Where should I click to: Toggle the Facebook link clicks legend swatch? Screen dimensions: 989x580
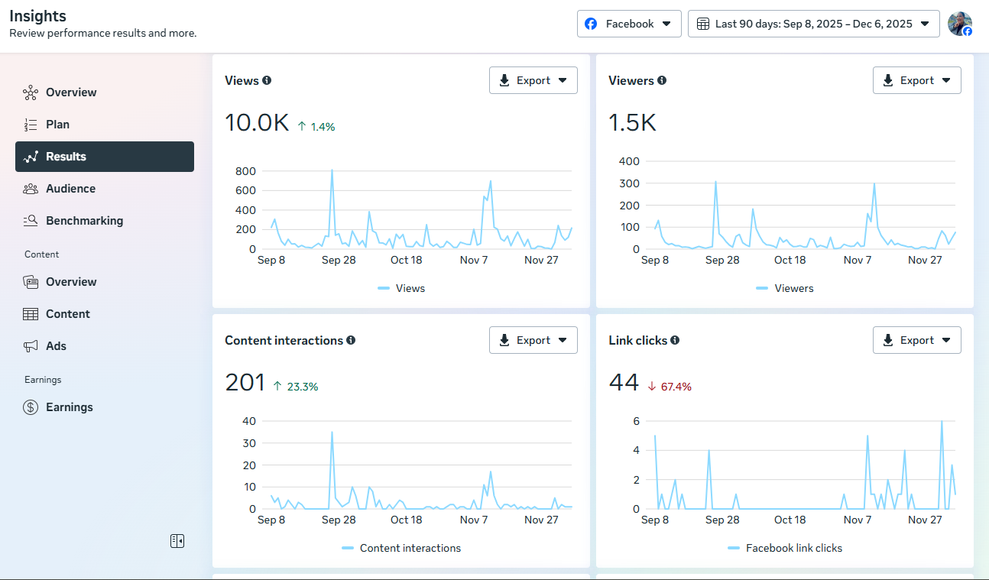click(x=734, y=548)
